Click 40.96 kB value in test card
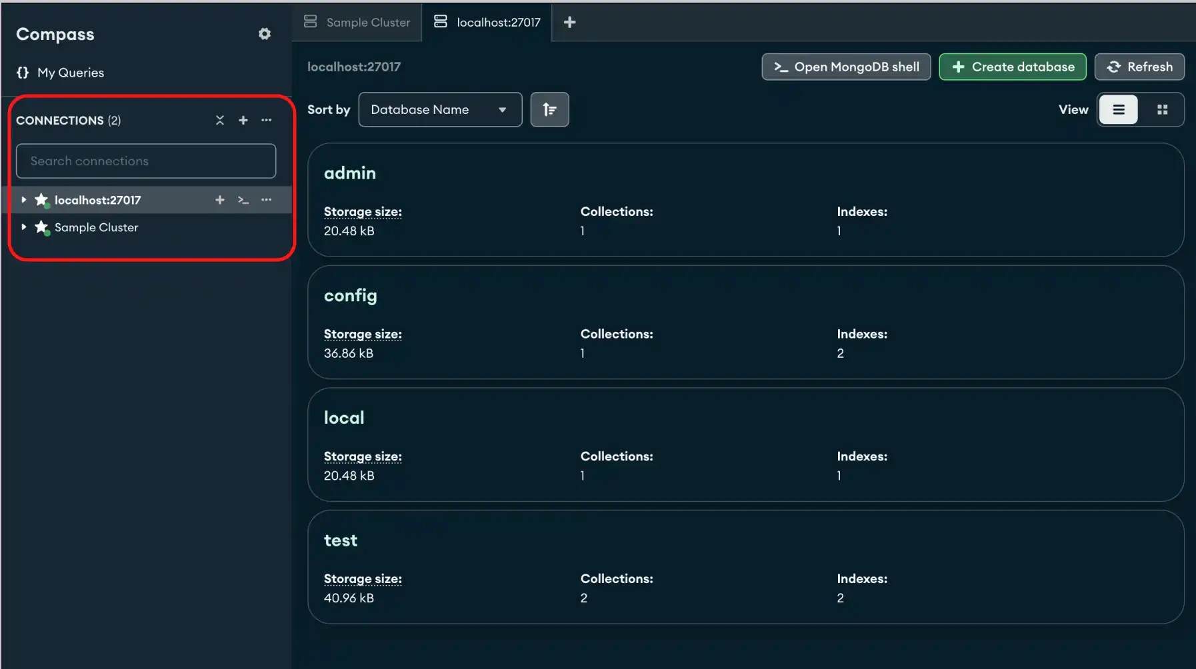The image size is (1196, 669). click(x=349, y=598)
